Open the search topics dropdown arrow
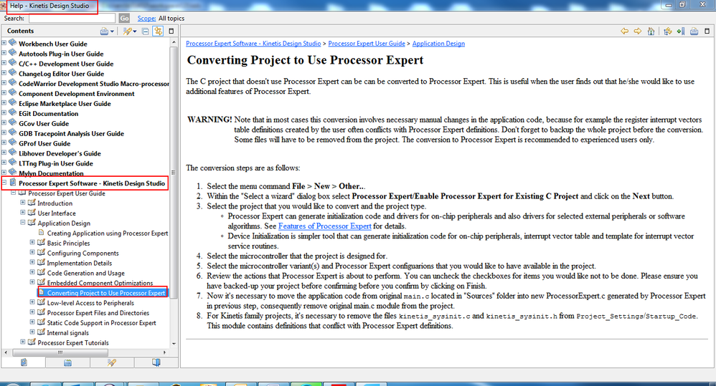 tap(135, 32)
